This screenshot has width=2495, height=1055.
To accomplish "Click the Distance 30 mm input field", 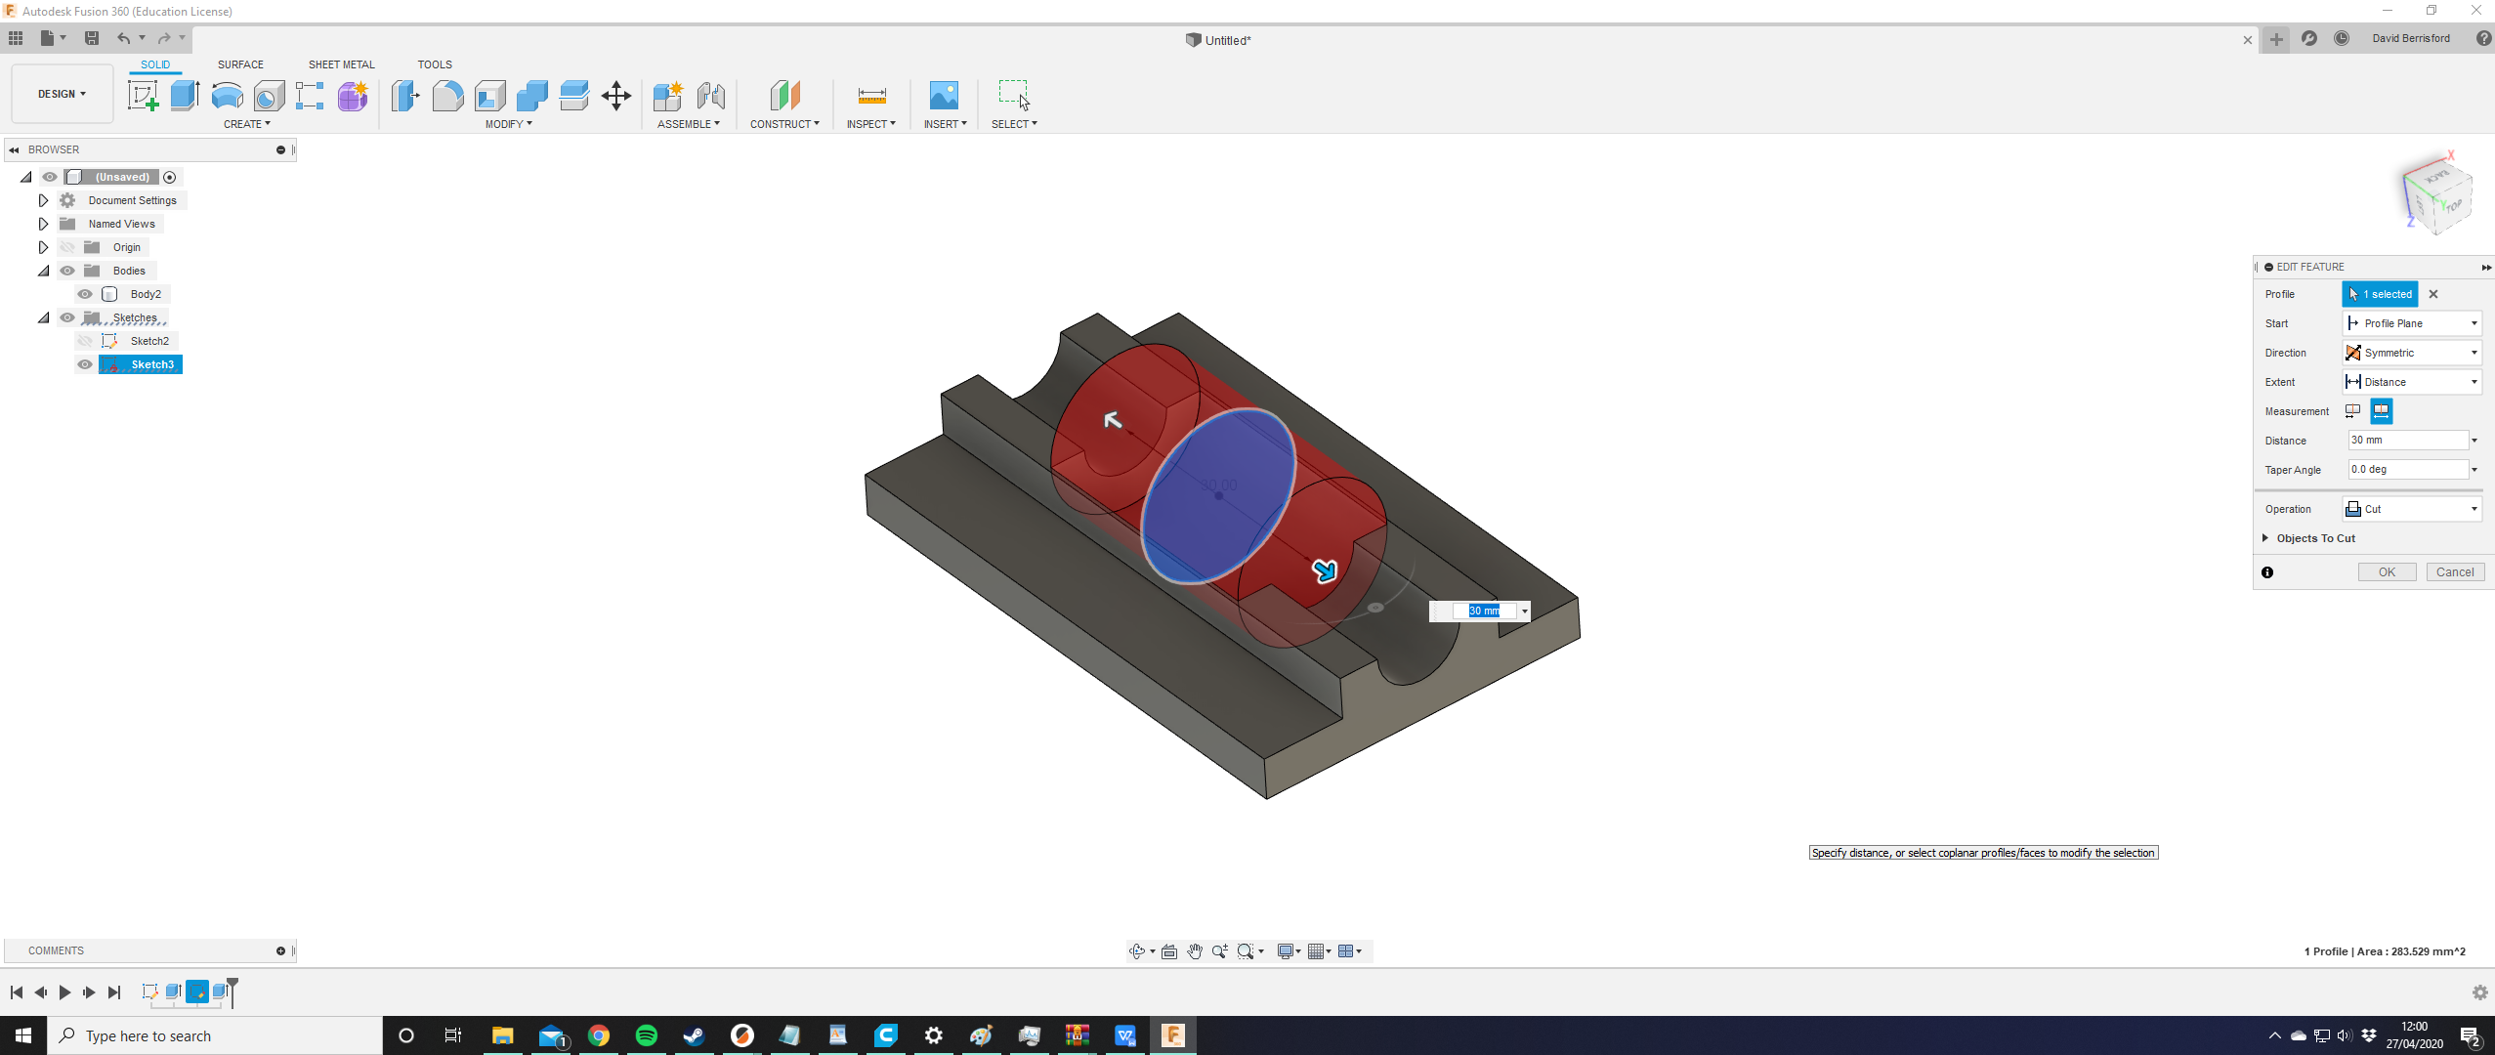I will (2407, 441).
